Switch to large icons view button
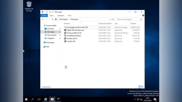The width and height of the screenshot is (182, 102). [x=143, y=87]
